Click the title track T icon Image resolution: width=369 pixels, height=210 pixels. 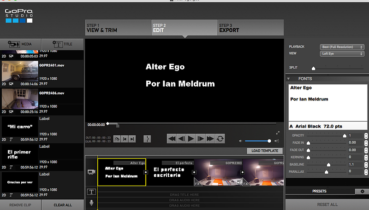point(91,192)
